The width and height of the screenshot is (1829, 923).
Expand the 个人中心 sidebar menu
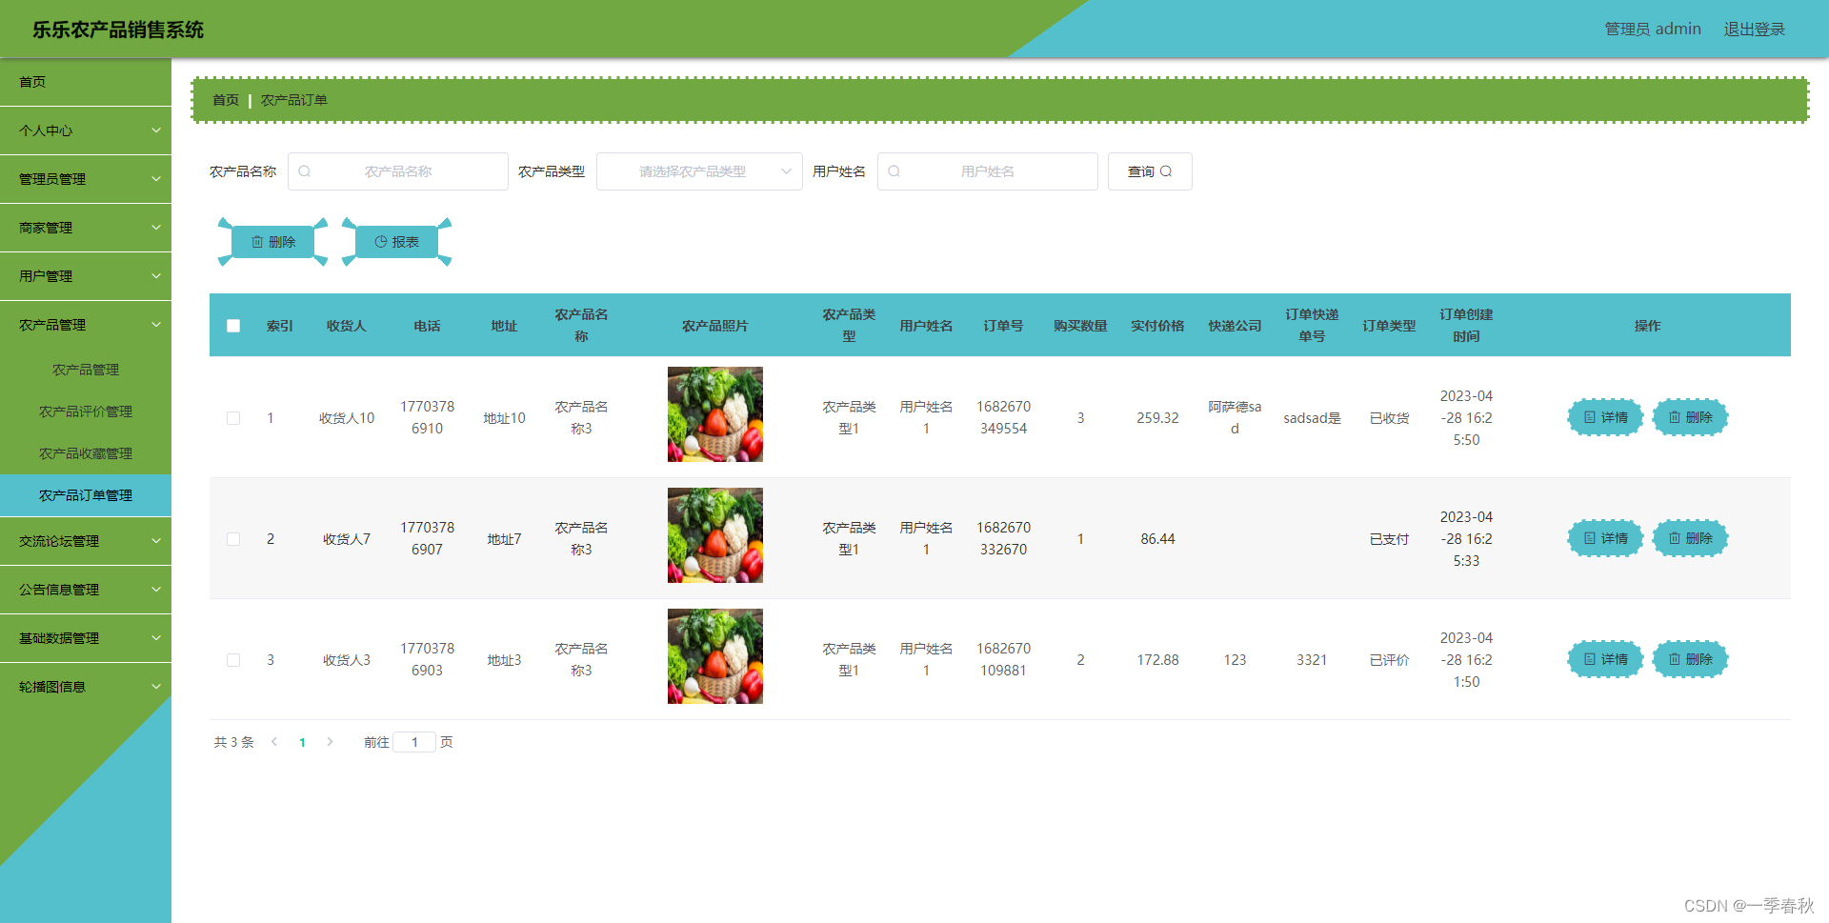click(86, 130)
